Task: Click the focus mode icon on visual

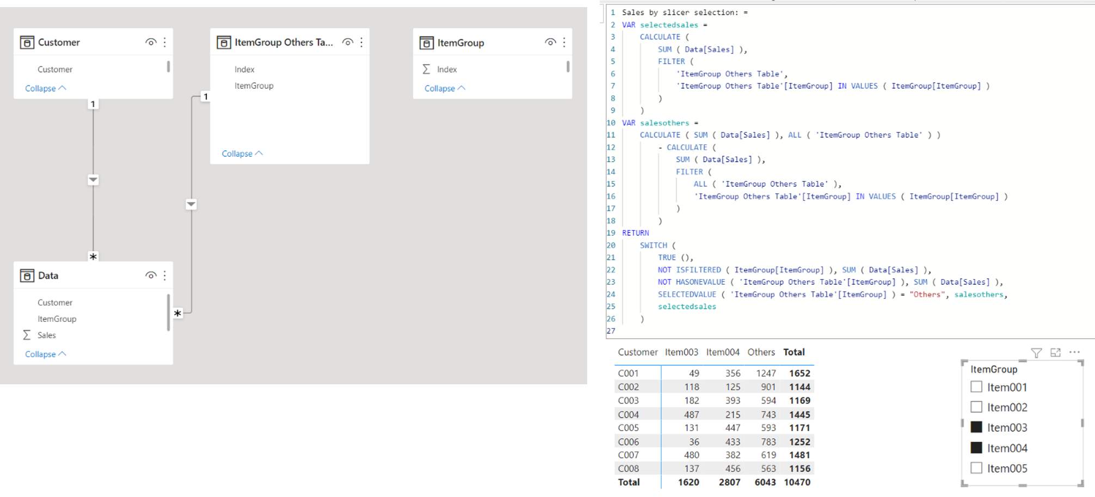Action: pos(1055,352)
